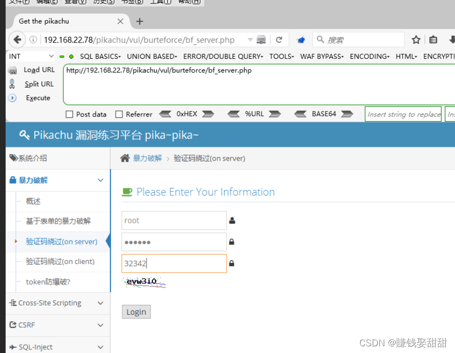Viewport: 455px width, 353px height.
Task: Go back with the browser back arrow
Action: tap(17, 40)
